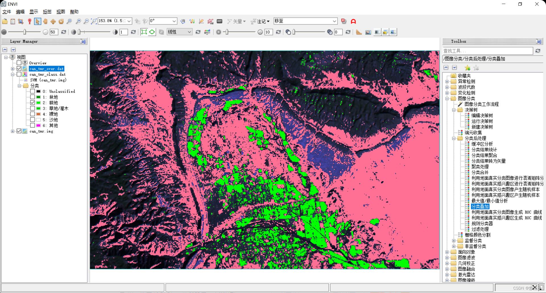Open the 编辑 menu

tap(20, 12)
